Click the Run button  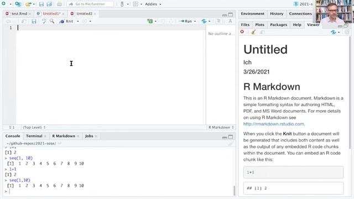pos(185,21)
